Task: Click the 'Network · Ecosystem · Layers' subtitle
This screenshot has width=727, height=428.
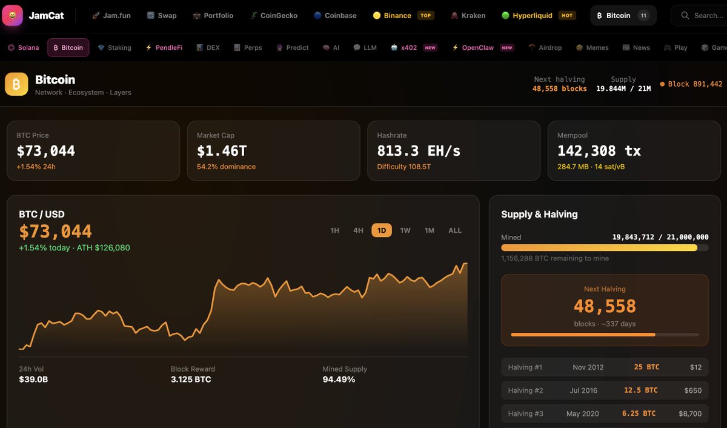Action: point(83,93)
